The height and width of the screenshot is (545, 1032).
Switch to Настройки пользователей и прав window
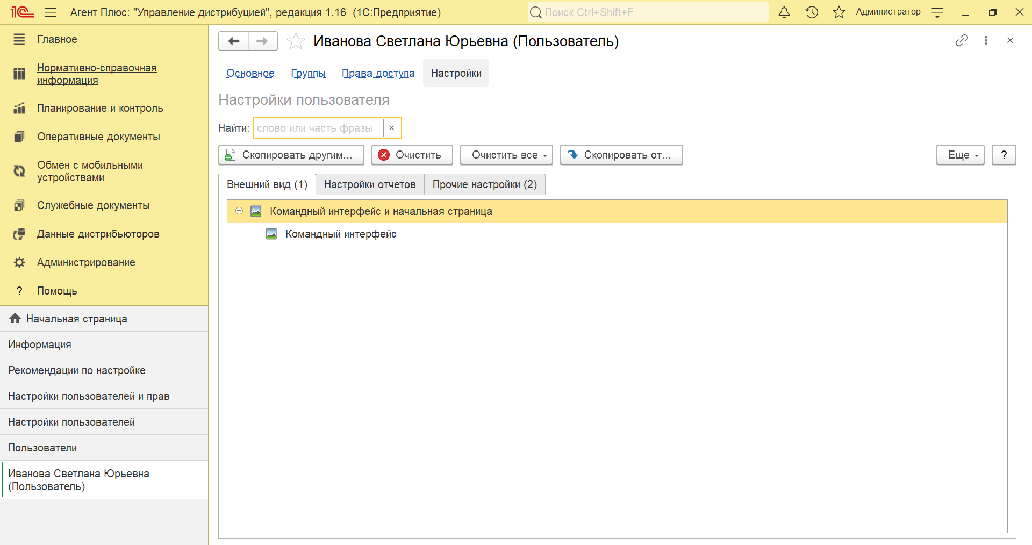tap(104, 396)
